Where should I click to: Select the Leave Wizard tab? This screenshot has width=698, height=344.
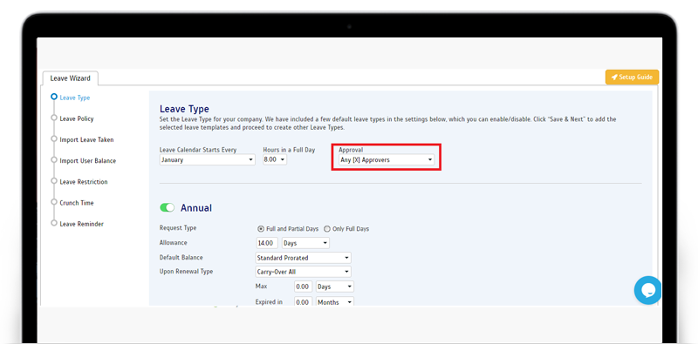[x=71, y=78]
